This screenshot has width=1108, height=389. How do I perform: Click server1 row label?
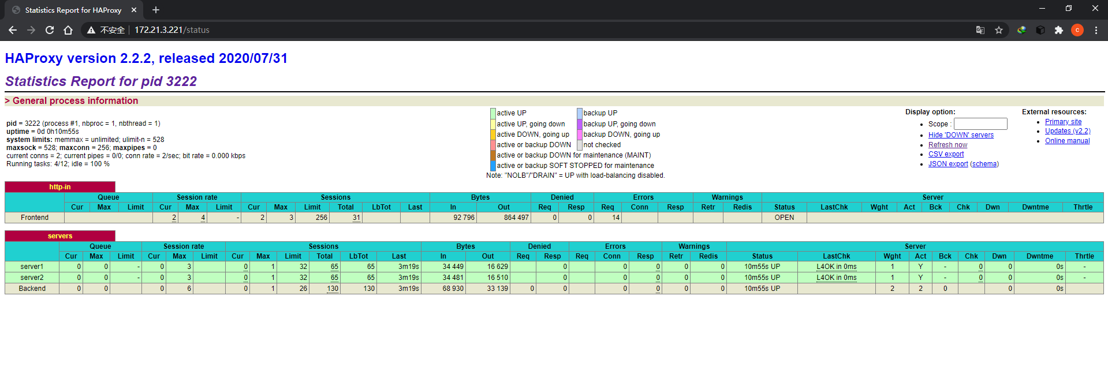click(32, 267)
